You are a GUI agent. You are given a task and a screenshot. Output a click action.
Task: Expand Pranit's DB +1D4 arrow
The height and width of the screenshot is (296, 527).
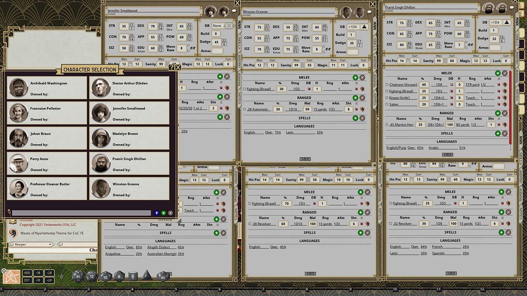coord(507,23)
